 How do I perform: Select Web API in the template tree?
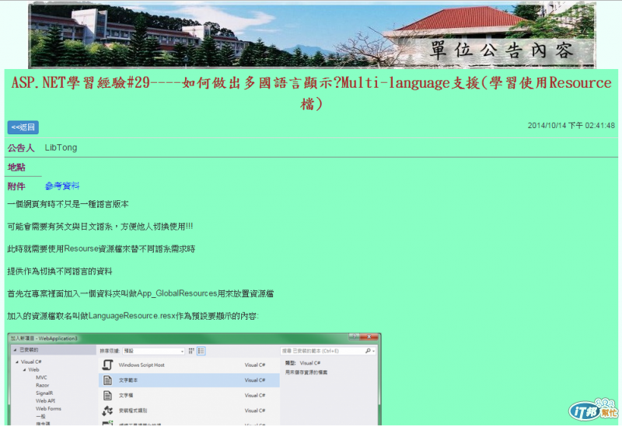(x=45, y=400)
